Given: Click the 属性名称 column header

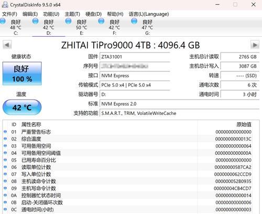Looking at the screenshot, I should tap(31, 124).
